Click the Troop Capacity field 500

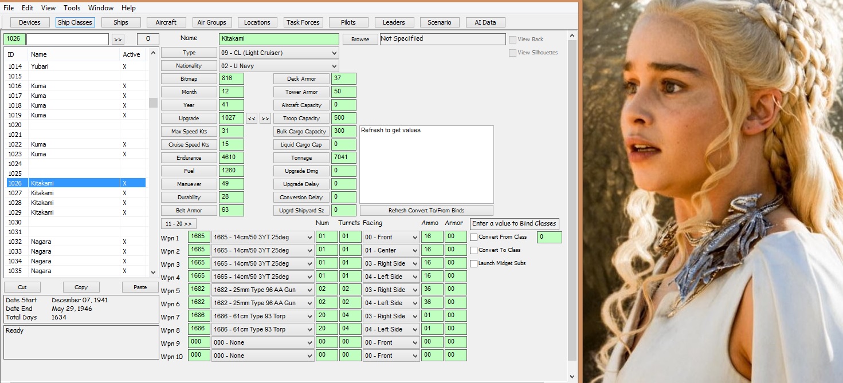click(344, 119)
